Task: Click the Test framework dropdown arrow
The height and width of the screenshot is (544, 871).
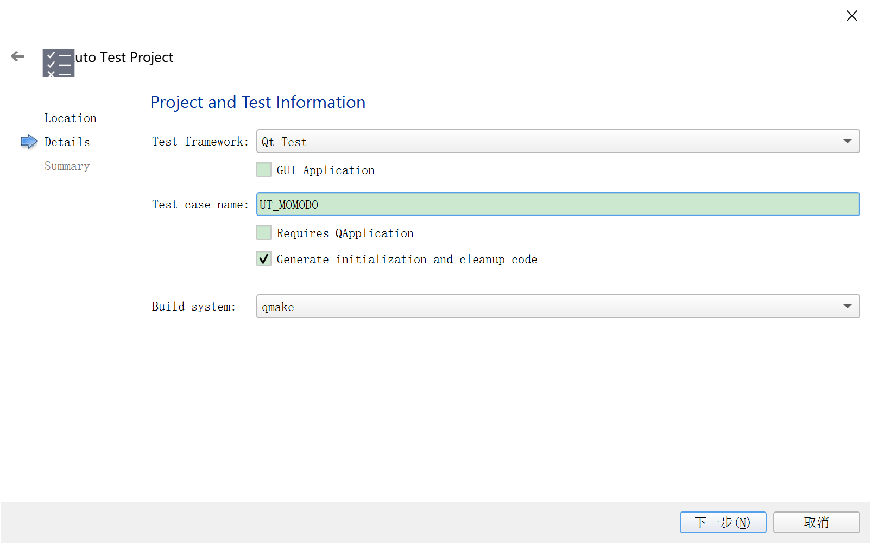Action: pos(847,142)
